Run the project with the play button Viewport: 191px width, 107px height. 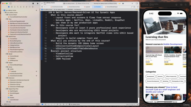coord(38,4)
